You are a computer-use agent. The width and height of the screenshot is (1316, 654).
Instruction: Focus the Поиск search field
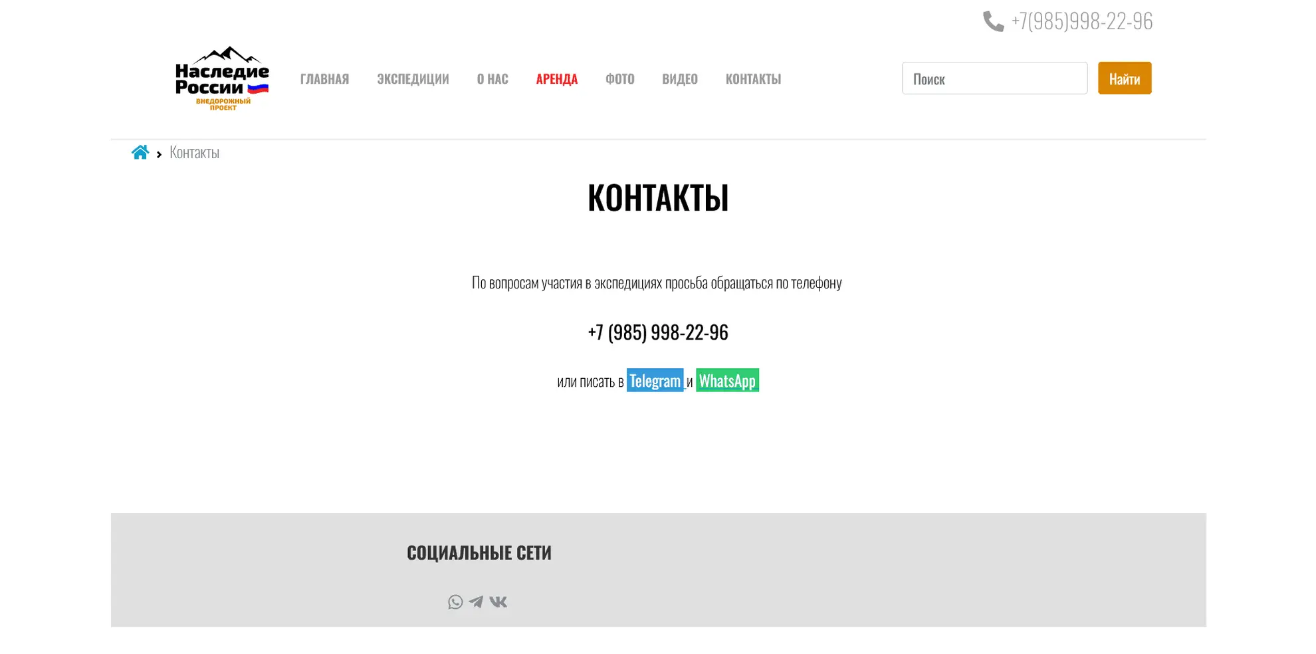tap(994, 78)
